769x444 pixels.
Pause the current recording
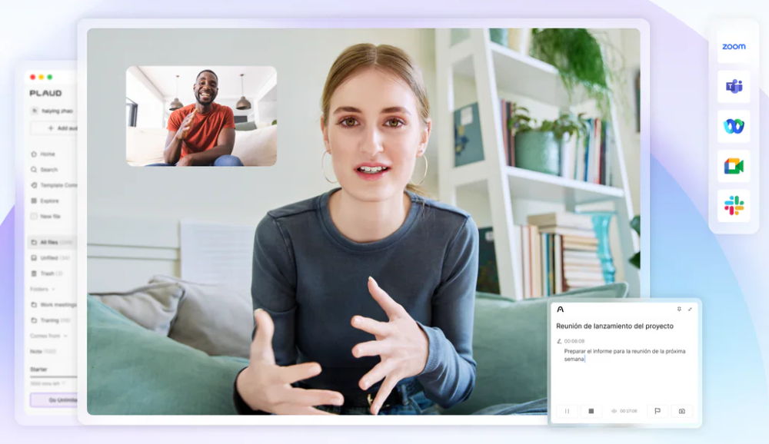click(x=567, y=411)
